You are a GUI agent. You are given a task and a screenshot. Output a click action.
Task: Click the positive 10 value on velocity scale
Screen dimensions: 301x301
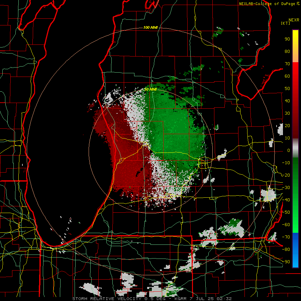pos(287,138)
